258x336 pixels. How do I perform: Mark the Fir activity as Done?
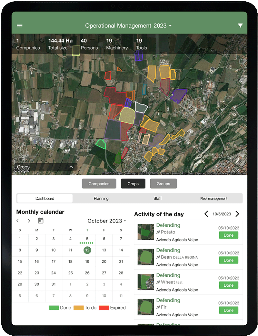coord(228,310)
